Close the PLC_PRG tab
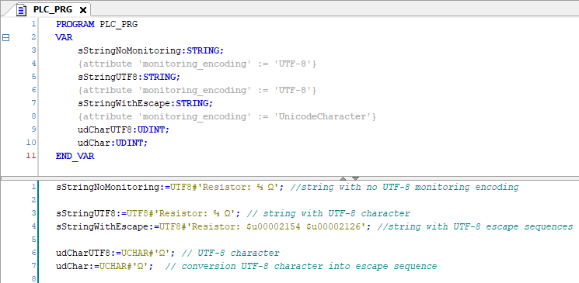Image resolution: width=579 pixels, height=283 pixels. coord(83,10)
